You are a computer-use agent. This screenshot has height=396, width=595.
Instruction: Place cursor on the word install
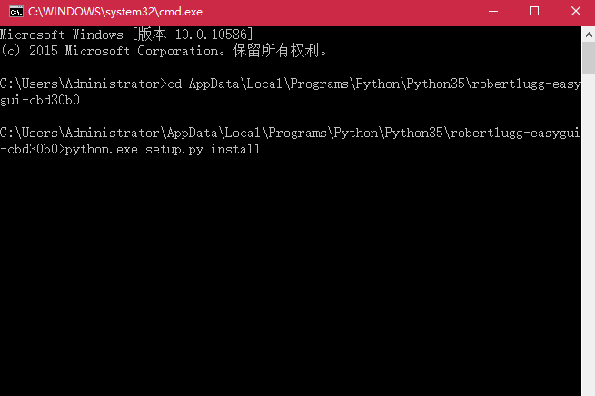234,149
